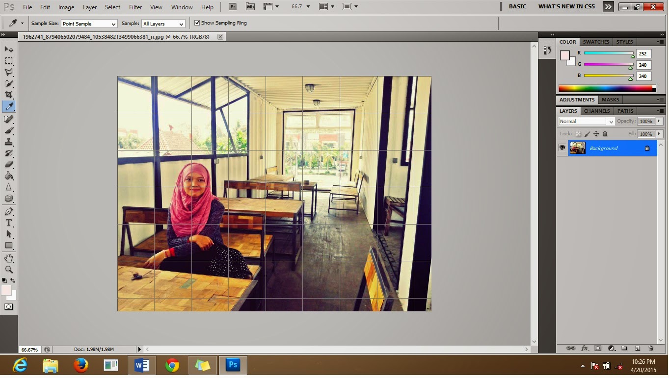Image resolution: width=669 pixels, height=378 pixels.
Task: Select the Hand tool
Action: click(x=9, y=257)
